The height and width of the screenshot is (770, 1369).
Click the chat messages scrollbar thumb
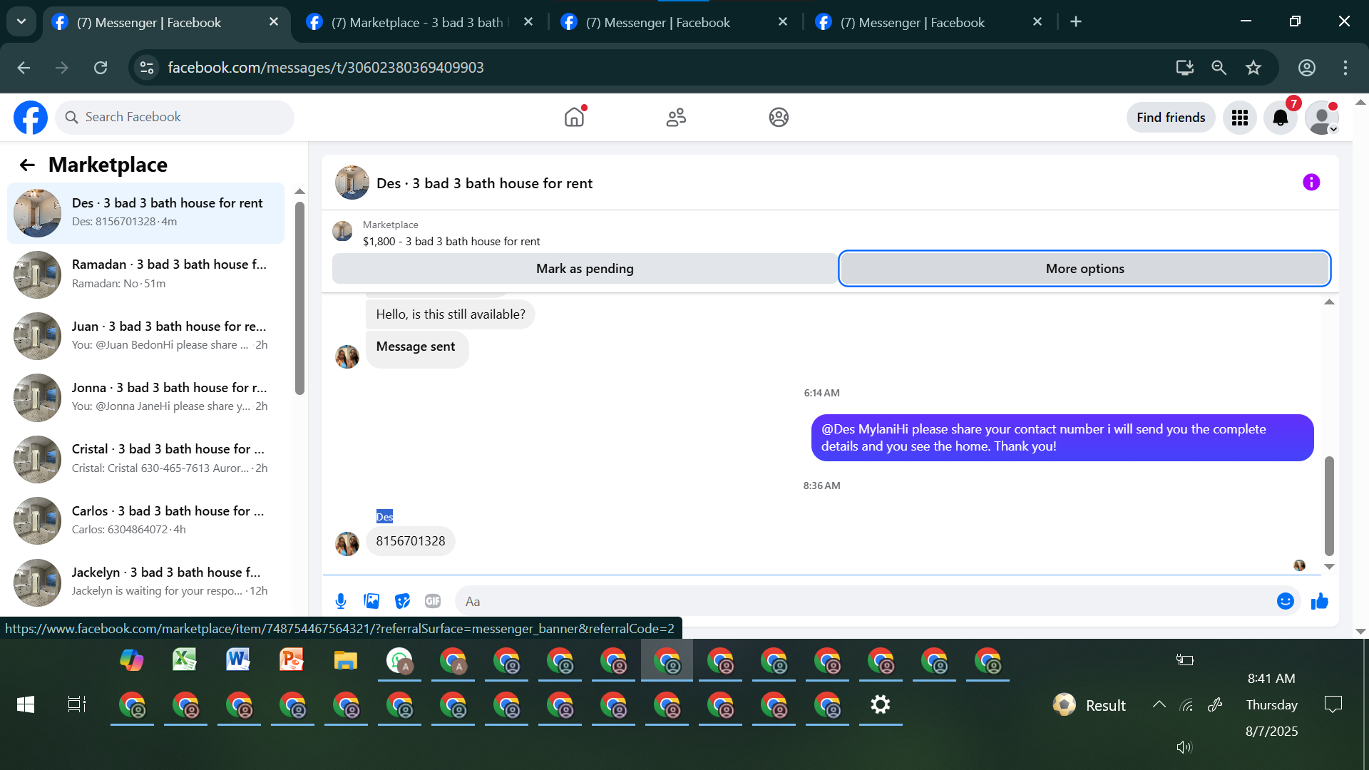tap(1329, 505)
